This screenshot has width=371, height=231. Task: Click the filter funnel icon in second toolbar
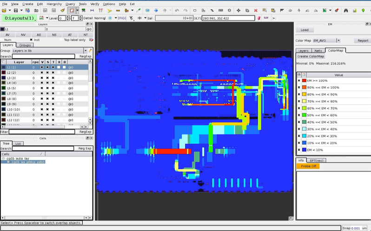[x=132, y=18]
